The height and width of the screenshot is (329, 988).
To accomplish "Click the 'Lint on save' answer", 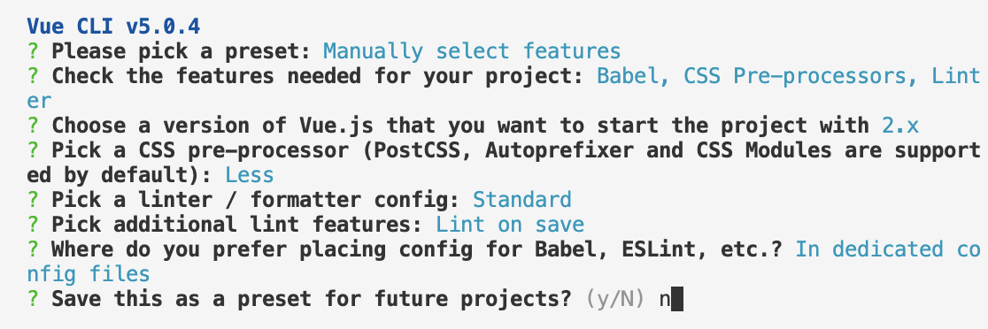I will point(510,225).
